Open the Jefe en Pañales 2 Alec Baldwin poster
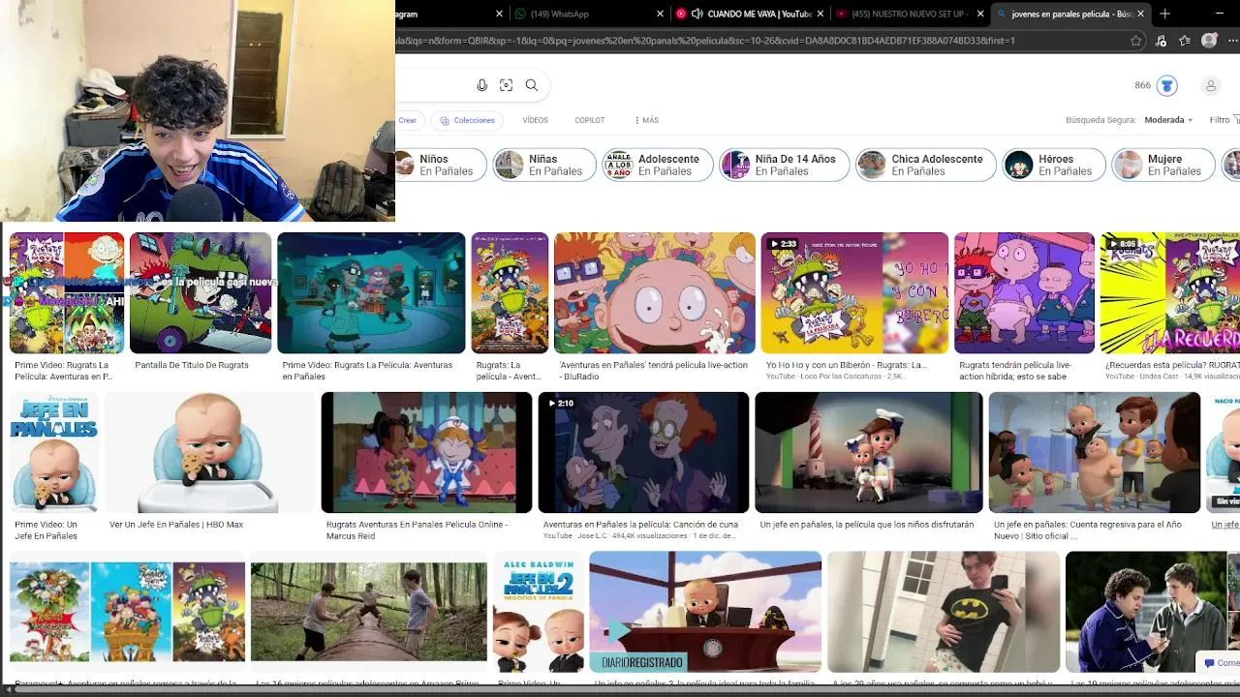Image resolution: width=1240 pixels, height=697 pixels. [539, 612]
